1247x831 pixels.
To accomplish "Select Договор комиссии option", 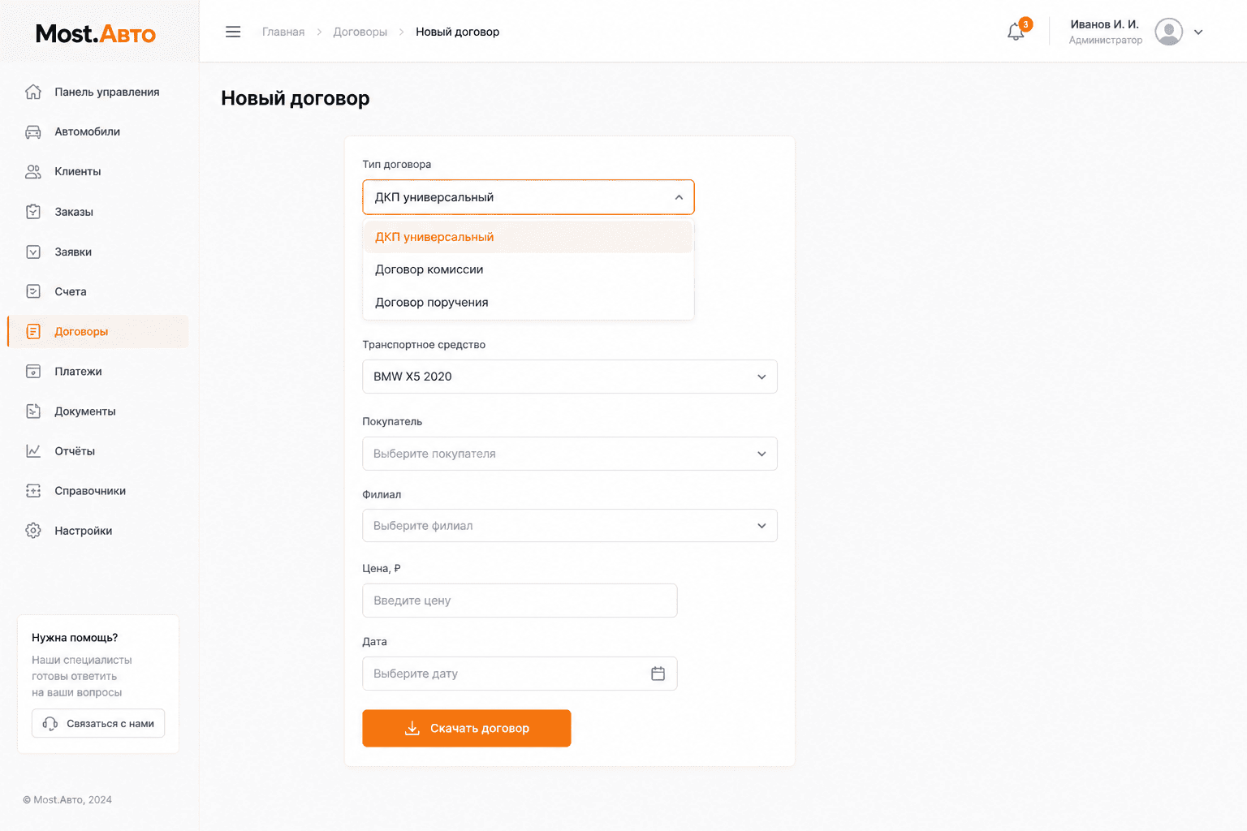I will [529, 269].
